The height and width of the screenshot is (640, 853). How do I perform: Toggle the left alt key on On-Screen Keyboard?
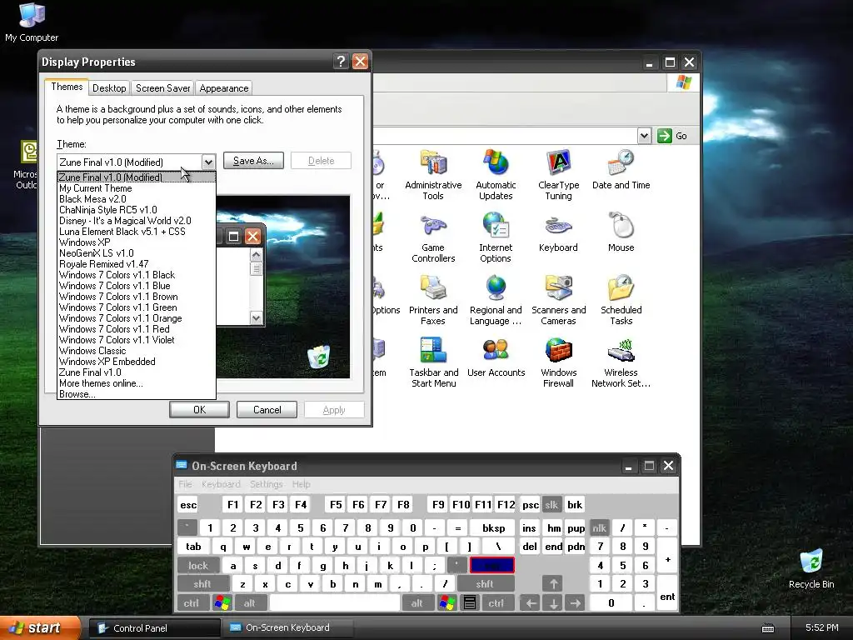[250, 603]
